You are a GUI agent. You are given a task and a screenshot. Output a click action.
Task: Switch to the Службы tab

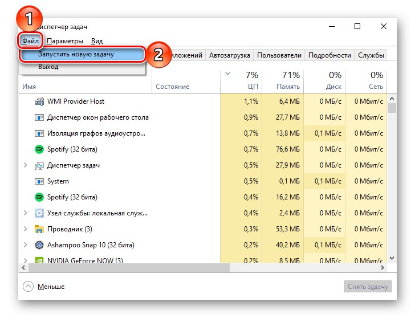click(371, 55)
